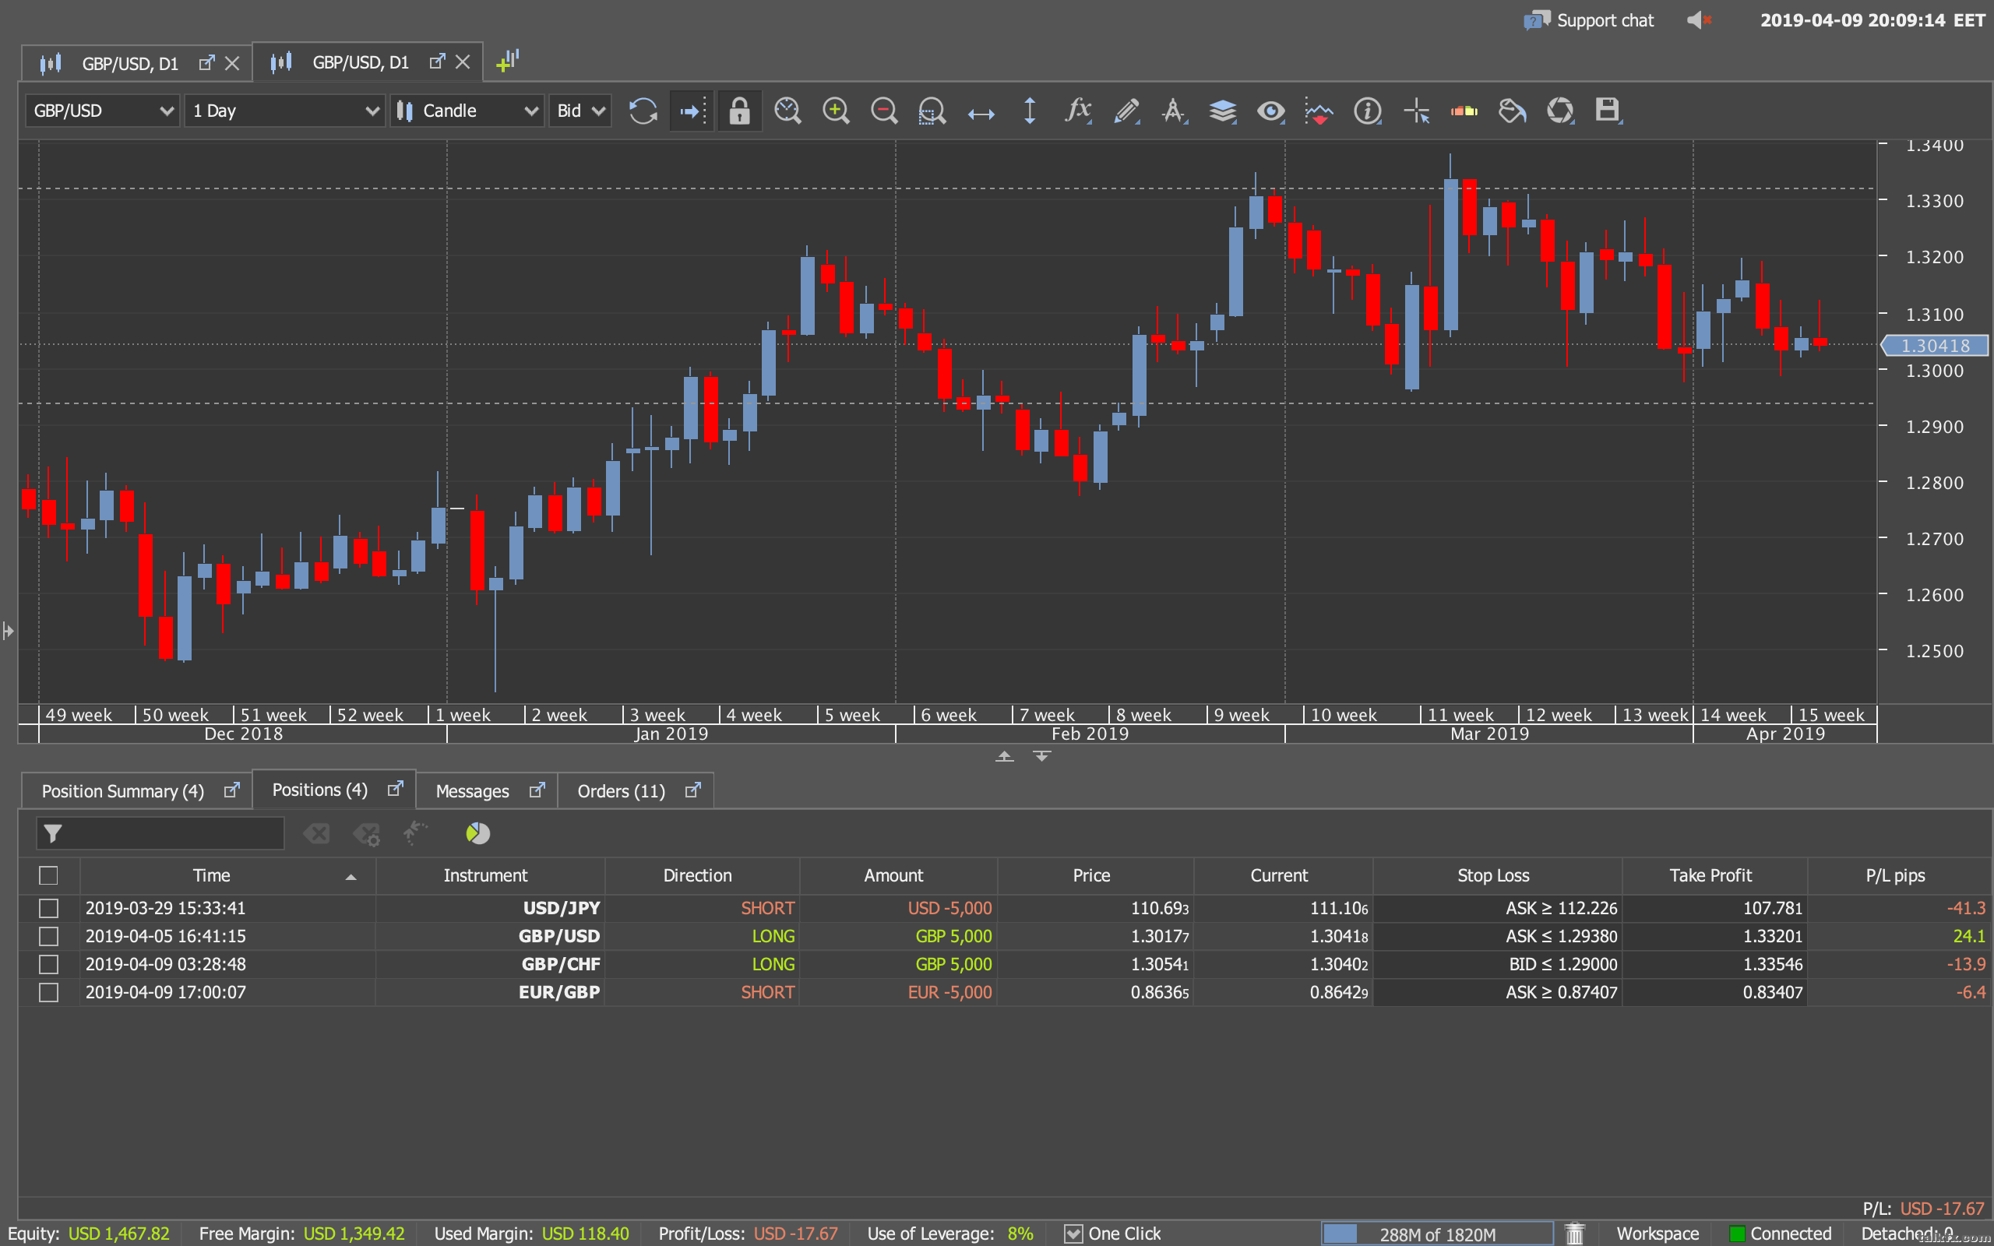Click the orange-yellow bars toolbar icon

click(x=1464, y=111)
